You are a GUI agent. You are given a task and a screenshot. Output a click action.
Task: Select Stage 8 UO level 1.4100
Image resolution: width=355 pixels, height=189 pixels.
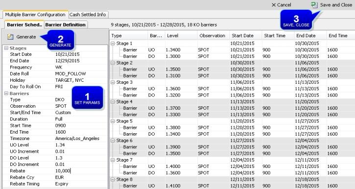click(173, 186)
